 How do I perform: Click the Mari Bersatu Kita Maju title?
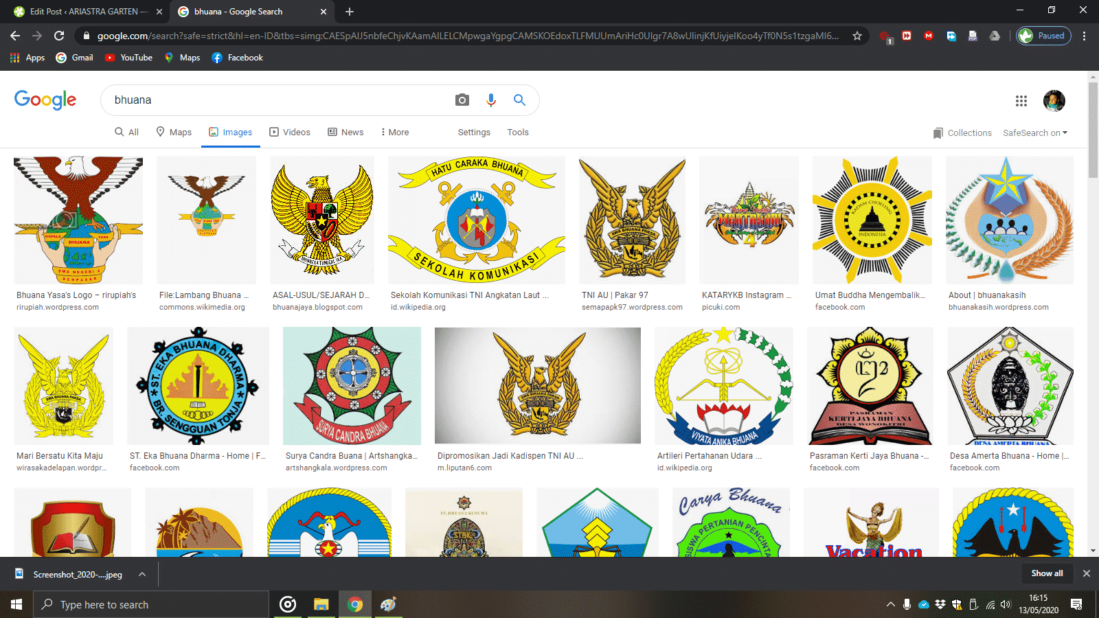(x=60, y=456)
